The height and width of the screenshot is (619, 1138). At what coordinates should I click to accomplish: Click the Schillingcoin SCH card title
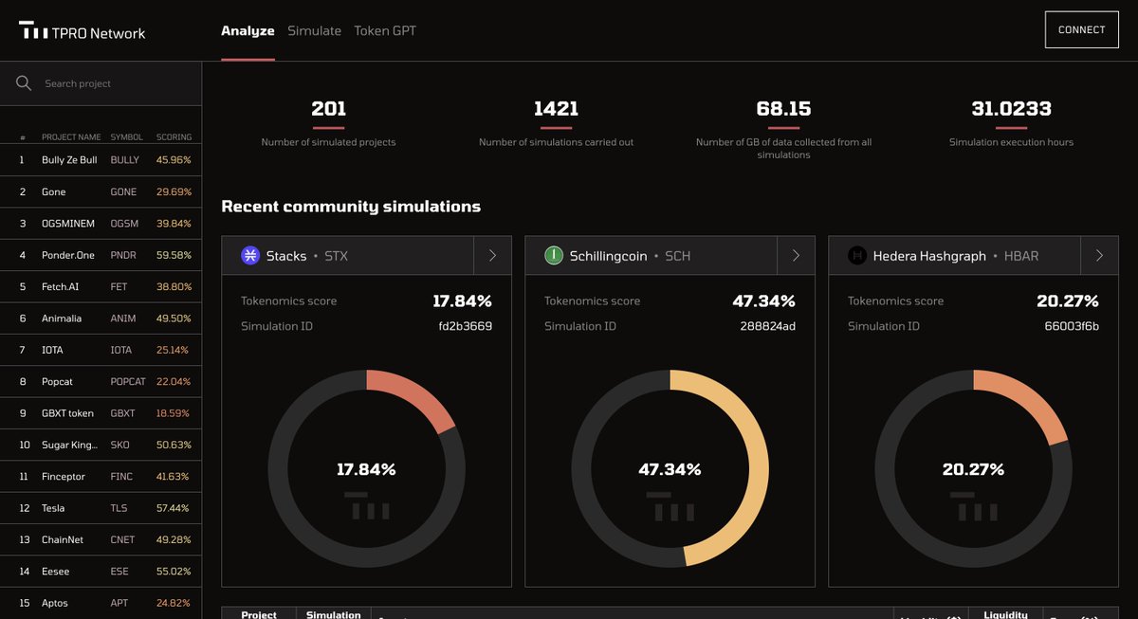tap(631, 256)
